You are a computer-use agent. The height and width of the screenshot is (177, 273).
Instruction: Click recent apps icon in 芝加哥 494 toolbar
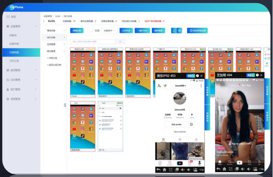tap(237, 169)
